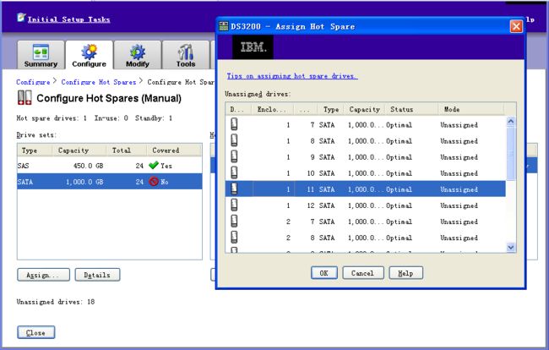The height and width of the screenshot is (350, 549).
Task: Click capacity of enclosure 1 slot 10 drive
Action: pos(365,173)
